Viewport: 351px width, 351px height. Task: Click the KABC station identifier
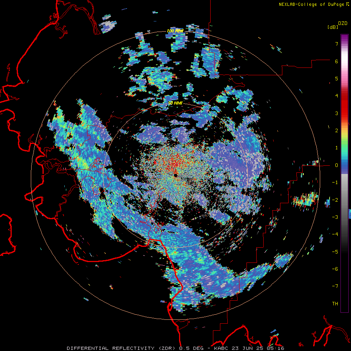click(x=221, y=348)
